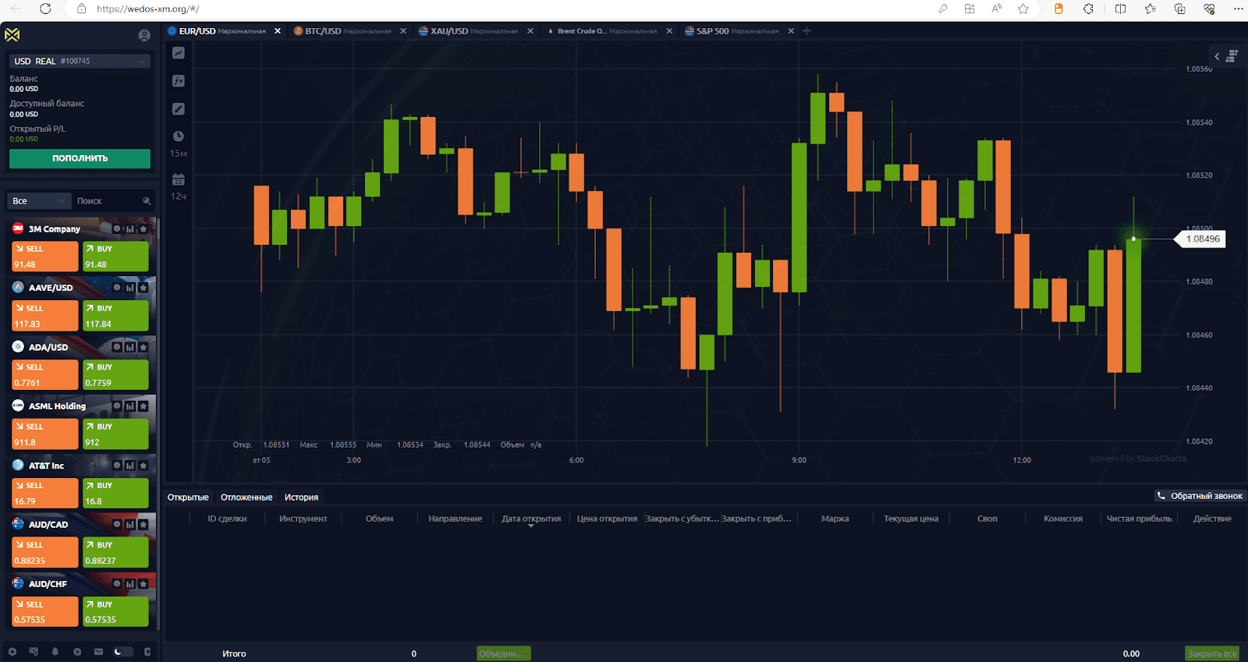This screenshot has width=1248, height=662.
Task: Show info for ADA/USD
Action: 117,347
